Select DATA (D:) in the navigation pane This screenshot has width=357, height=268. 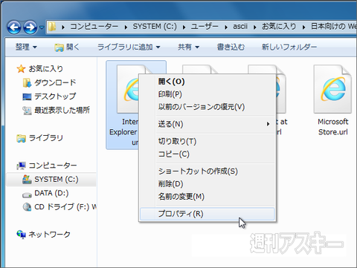(x=51, y=193)
